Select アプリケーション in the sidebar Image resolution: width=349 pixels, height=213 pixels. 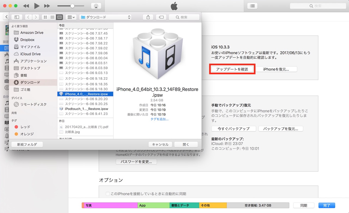tap(33, 61)
